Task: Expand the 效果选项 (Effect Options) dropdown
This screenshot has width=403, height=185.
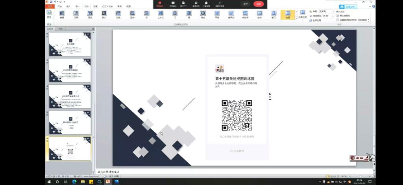Action: (x=302, y=15)
